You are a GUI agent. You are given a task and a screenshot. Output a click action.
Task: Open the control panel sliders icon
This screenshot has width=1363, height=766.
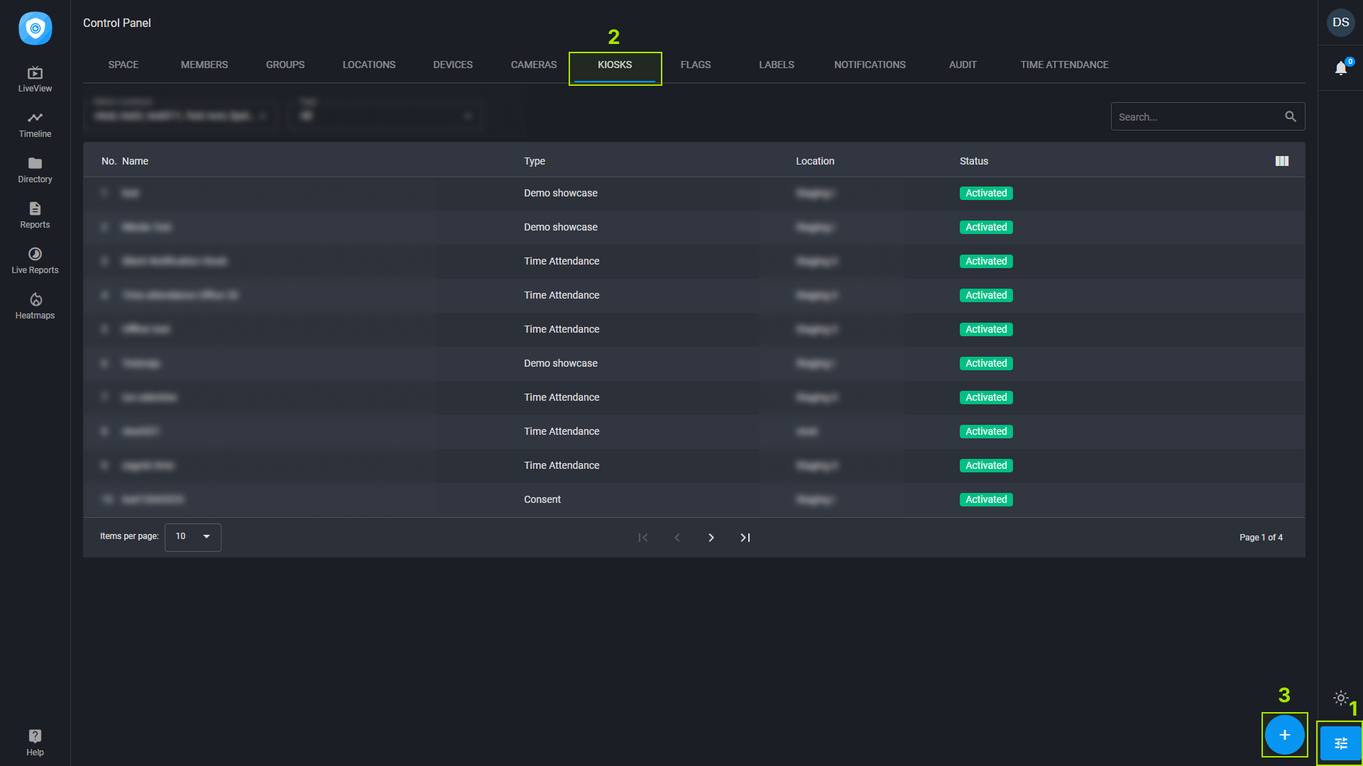(1340, 743)
